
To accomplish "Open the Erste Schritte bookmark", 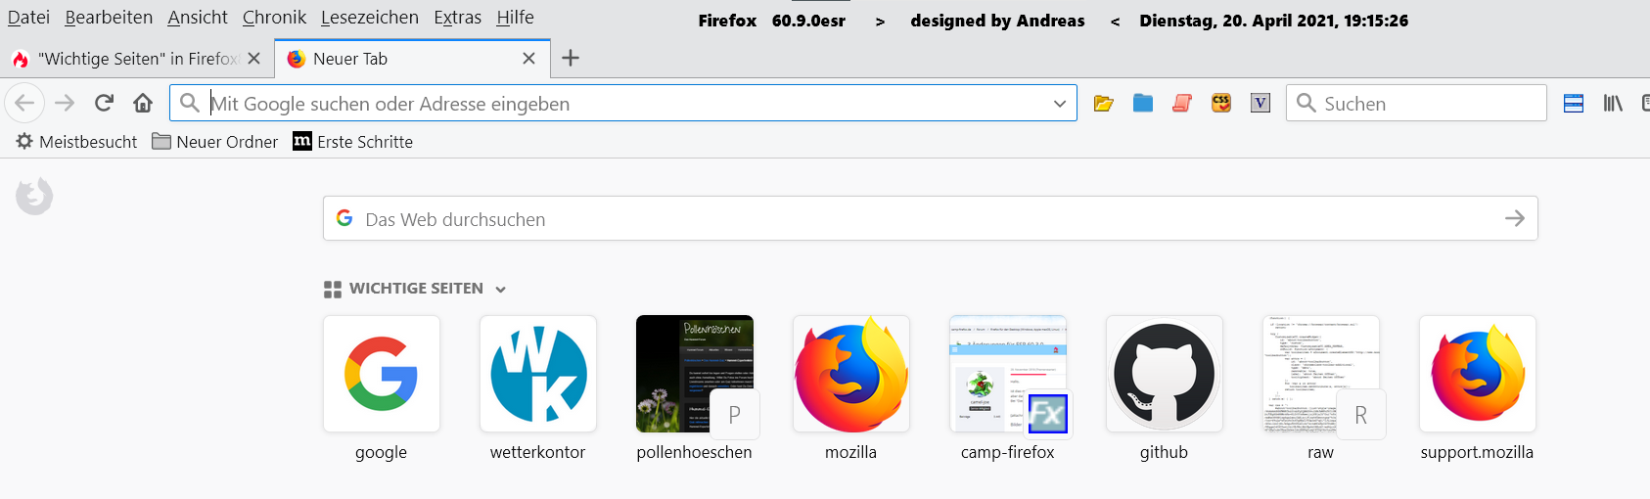I will (x=353, y=142).
